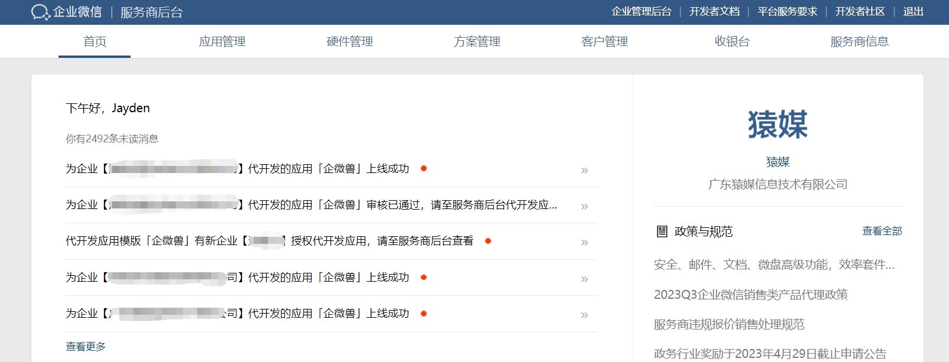
Task: Switch to the 应用管理 tab
Action: 222,41
